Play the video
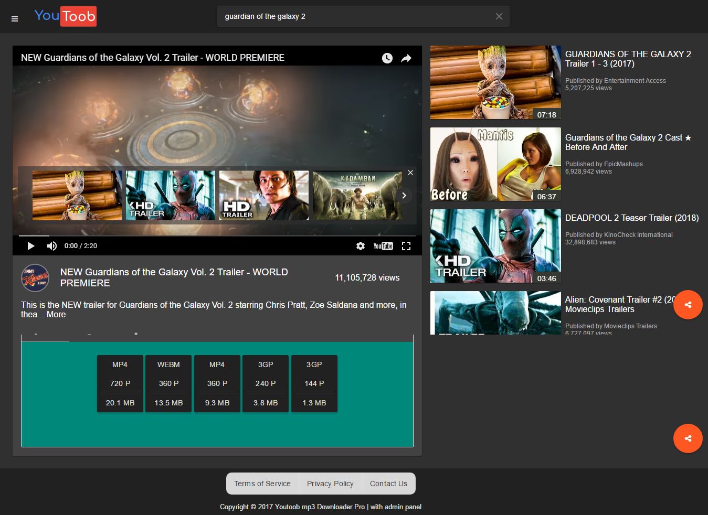Image resolution: width=708 pixels, height=515 pixels. coord(30,246)
